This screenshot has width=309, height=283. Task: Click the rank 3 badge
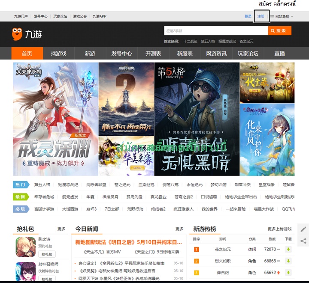tap(197, 273)
